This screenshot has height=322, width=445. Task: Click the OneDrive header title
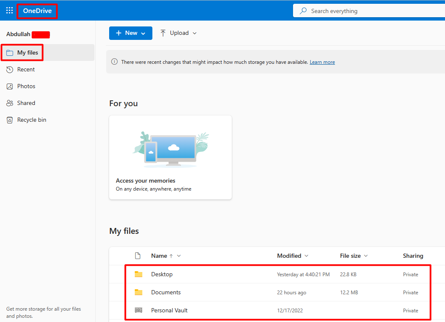(37, 11)
